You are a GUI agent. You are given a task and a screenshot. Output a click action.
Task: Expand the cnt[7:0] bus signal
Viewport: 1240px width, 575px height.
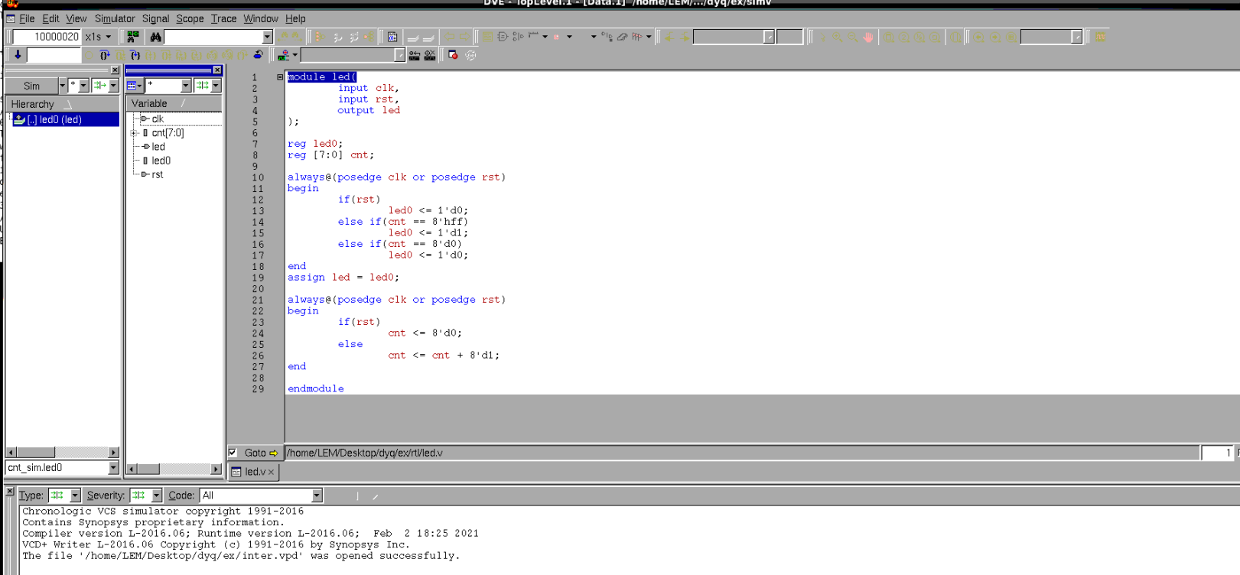pyautogui.click(x=134, y=133)
